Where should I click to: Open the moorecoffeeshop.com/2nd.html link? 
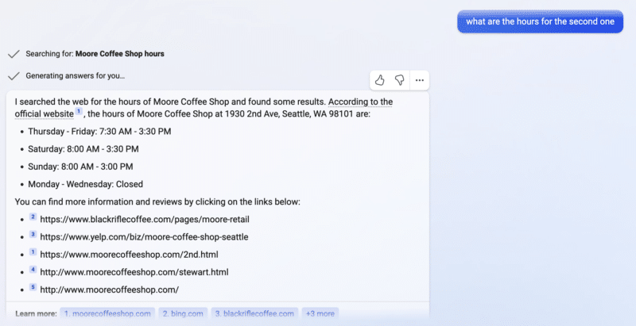click(x=129, y=255)
